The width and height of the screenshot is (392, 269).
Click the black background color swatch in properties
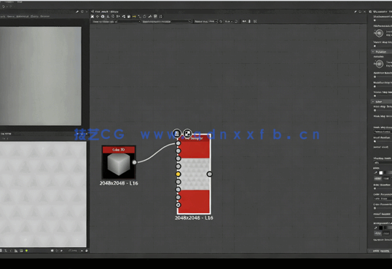tap(381, 228)
